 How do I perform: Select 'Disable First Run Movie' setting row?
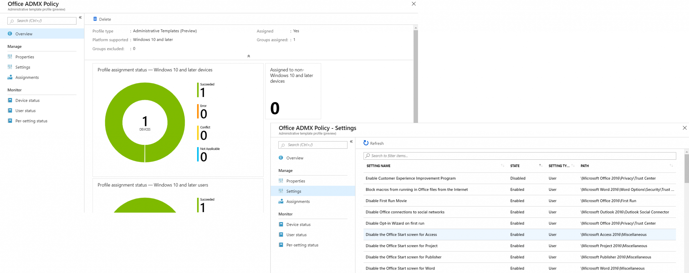520,201
